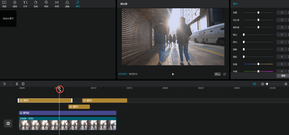Zoom out the timeline with minus icon
Viewport: 289px width, 135px height.
pyautogui.click(x=262, y=84)
